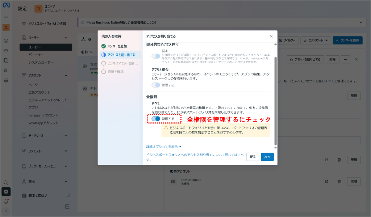
Task: Collapse the アカウント section in sidebar
Action: [x=66, y=75]
